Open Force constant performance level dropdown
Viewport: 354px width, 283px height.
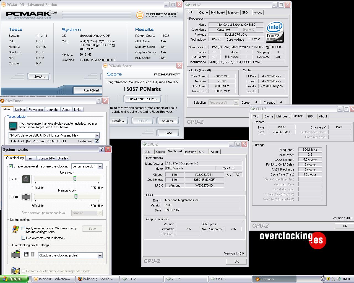pos(100,213)
